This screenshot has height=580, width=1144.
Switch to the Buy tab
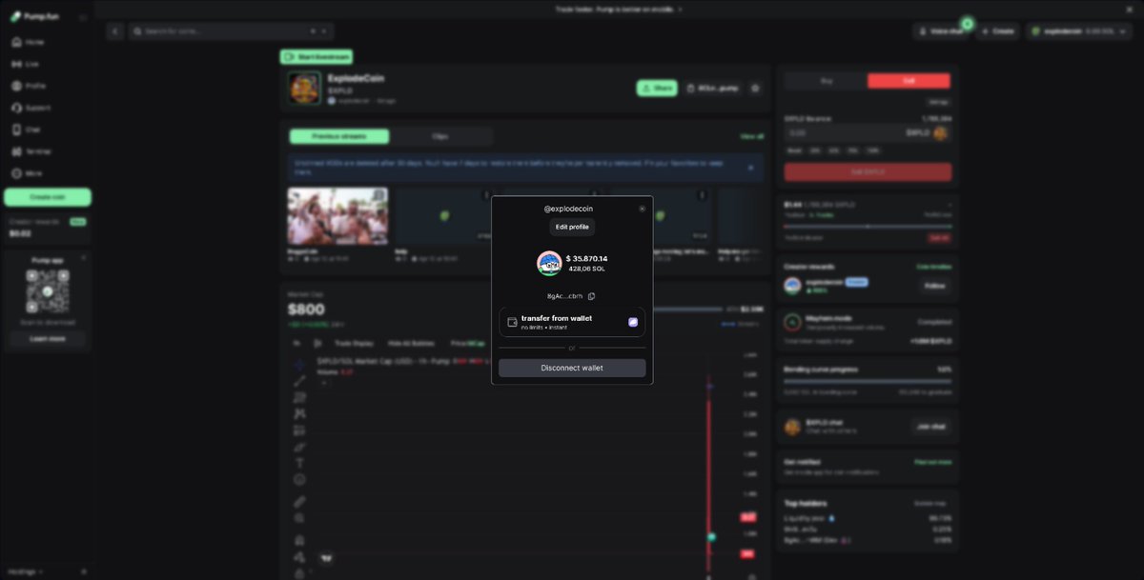[826, 81]
